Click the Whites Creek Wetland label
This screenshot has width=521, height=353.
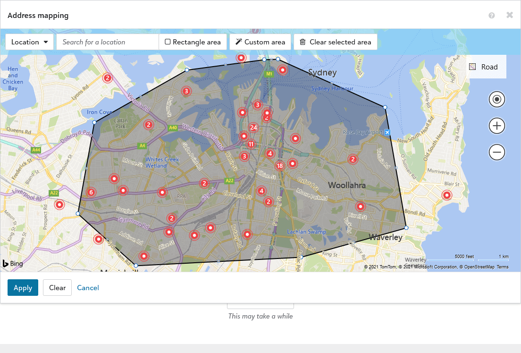[162, 163]
